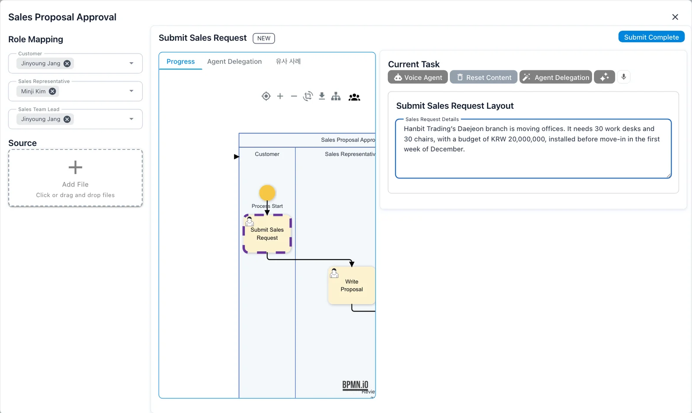The height and width of the screenshot is (413, 692).
Task: Click the center/locate diagram target icon
Action: [x=266, y=96]
